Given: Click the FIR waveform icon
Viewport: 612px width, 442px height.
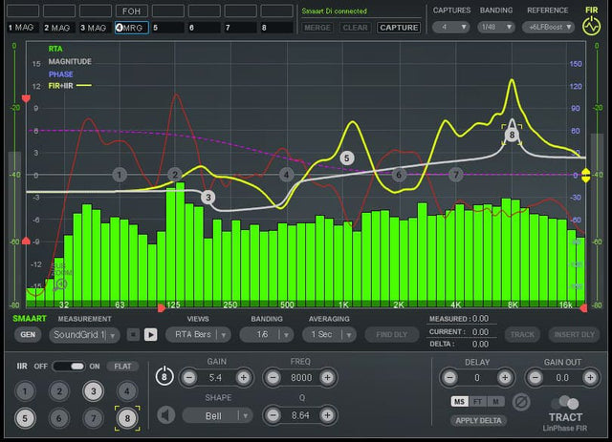Looking at the screenshot, I should click(592, 26).
